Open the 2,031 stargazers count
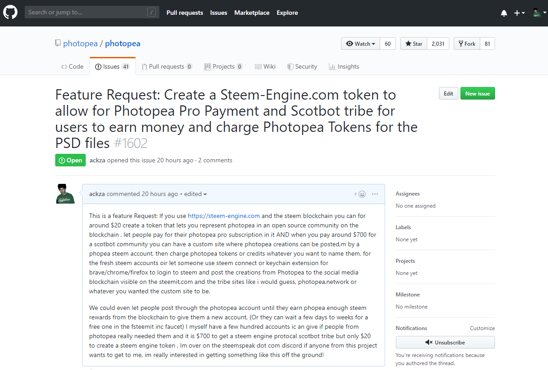 [x=438, y=44]
